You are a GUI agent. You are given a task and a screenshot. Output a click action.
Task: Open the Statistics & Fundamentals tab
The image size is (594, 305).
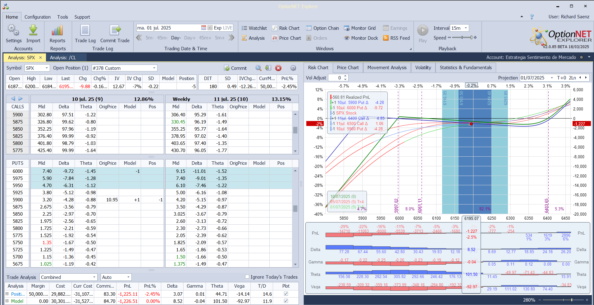tap(466, 68)
